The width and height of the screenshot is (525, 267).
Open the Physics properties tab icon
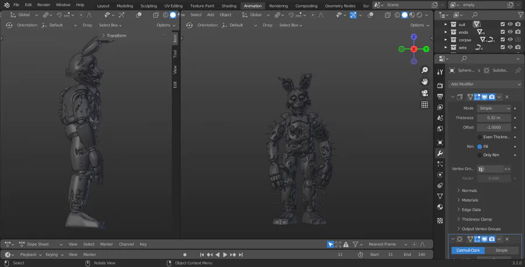tap(440, 175)
